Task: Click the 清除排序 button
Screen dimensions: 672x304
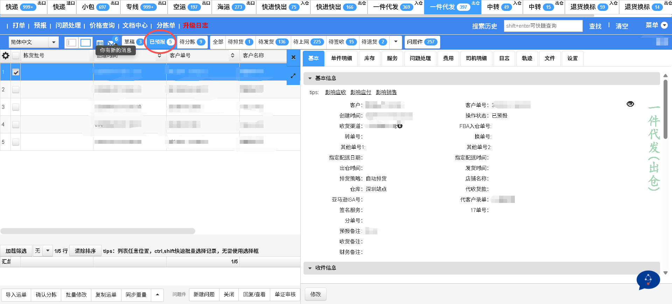Action: pos(85,251)
